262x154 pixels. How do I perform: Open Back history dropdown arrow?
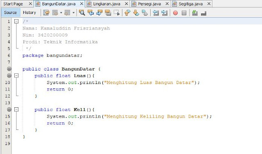click(61, 13)
